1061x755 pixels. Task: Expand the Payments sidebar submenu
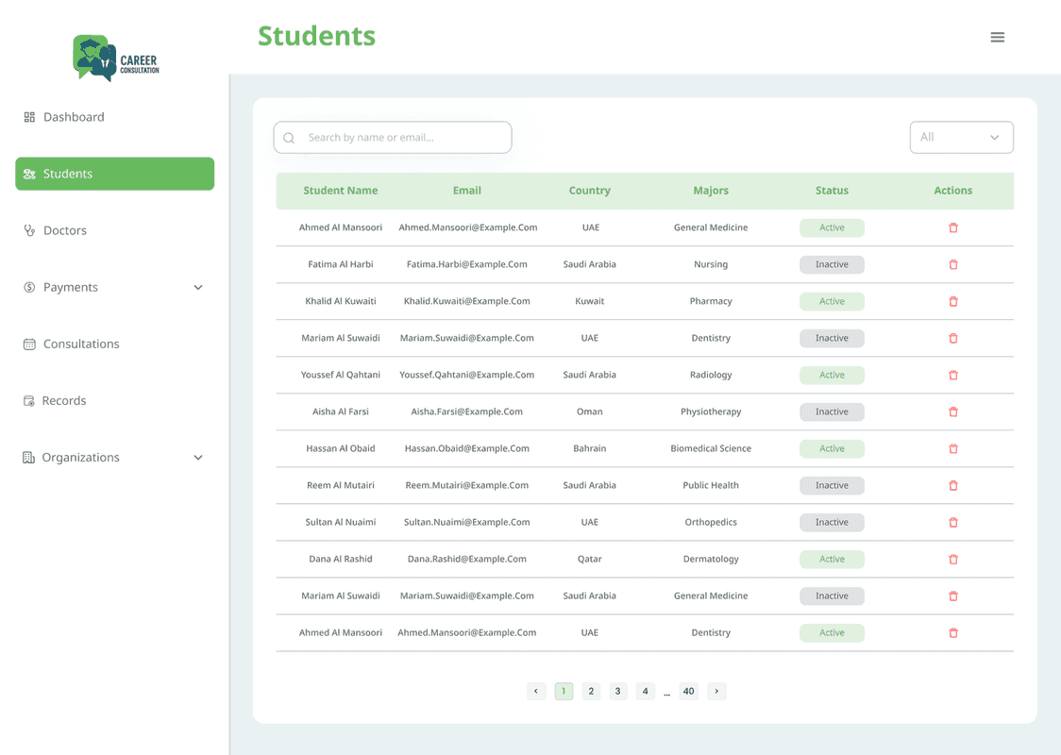[x=198, y=287]
